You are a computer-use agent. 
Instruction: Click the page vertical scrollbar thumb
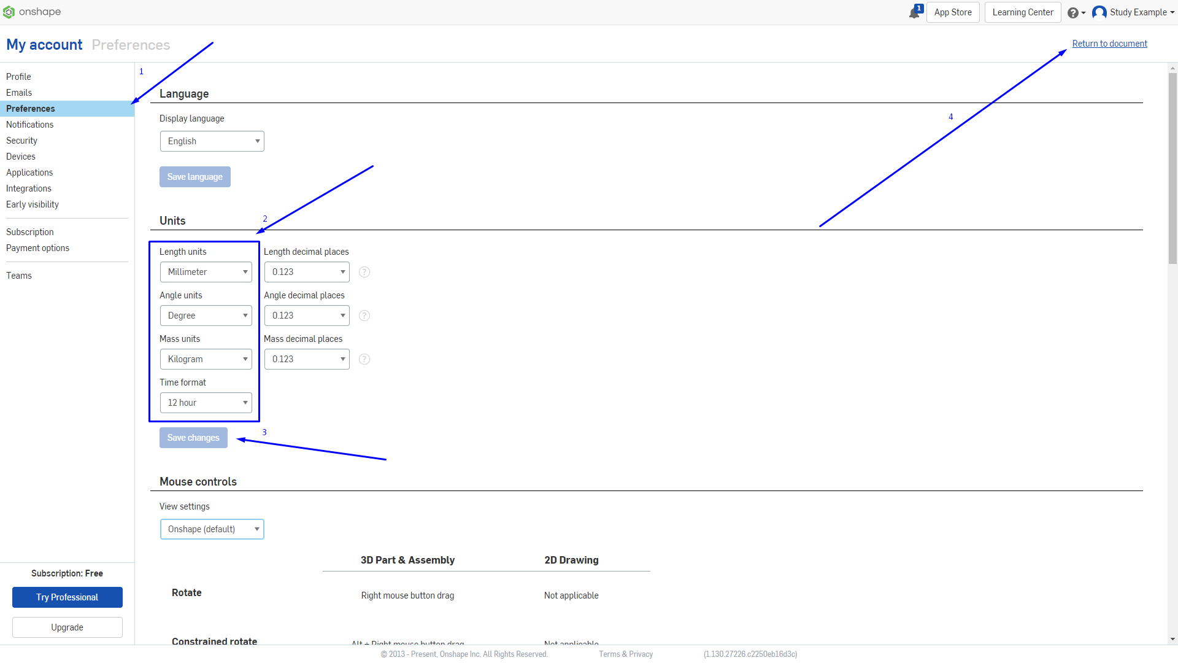1172,168
